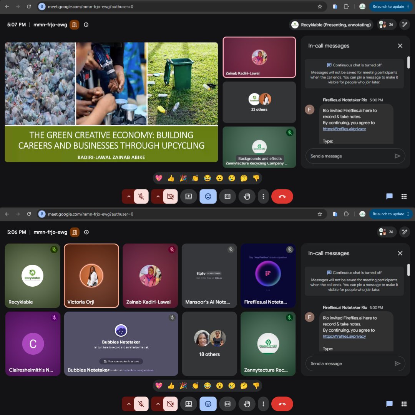Open the more options menu in the top meeting
The image size is (415, 415).
point(263,196)
